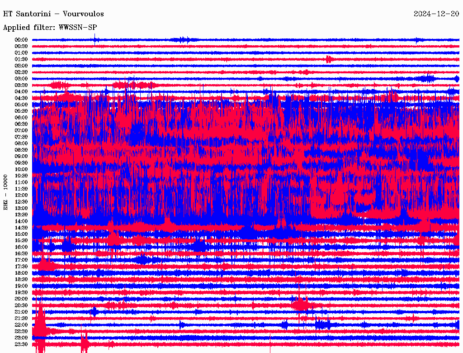The width and height of the screenshot is (463, 353).
Task: Click the 23:00 time label
Action: pos(21,338)
